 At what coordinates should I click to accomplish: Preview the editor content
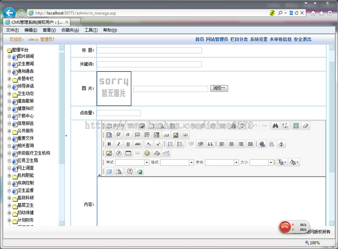pos(119,171)
